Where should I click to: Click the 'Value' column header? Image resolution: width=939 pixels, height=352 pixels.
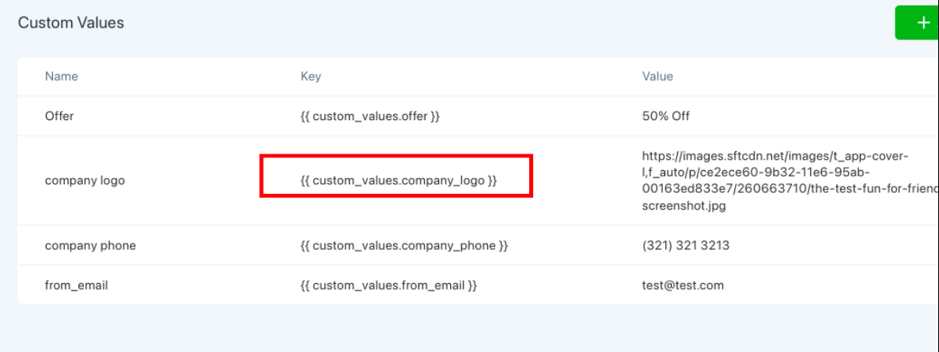coord(657,77)
